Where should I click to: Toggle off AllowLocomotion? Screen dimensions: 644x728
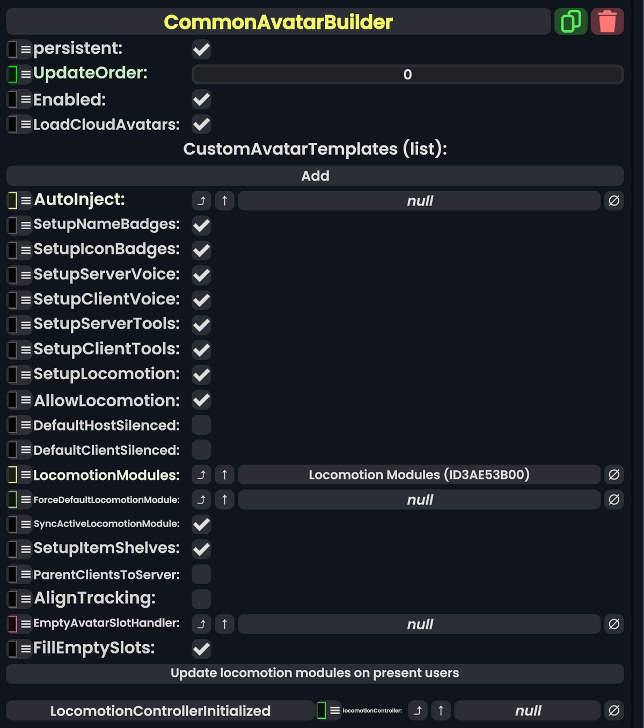[201, 399]
